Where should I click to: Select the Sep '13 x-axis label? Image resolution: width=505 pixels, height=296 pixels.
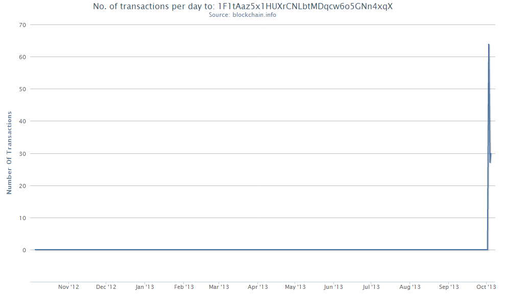[449, 287]
